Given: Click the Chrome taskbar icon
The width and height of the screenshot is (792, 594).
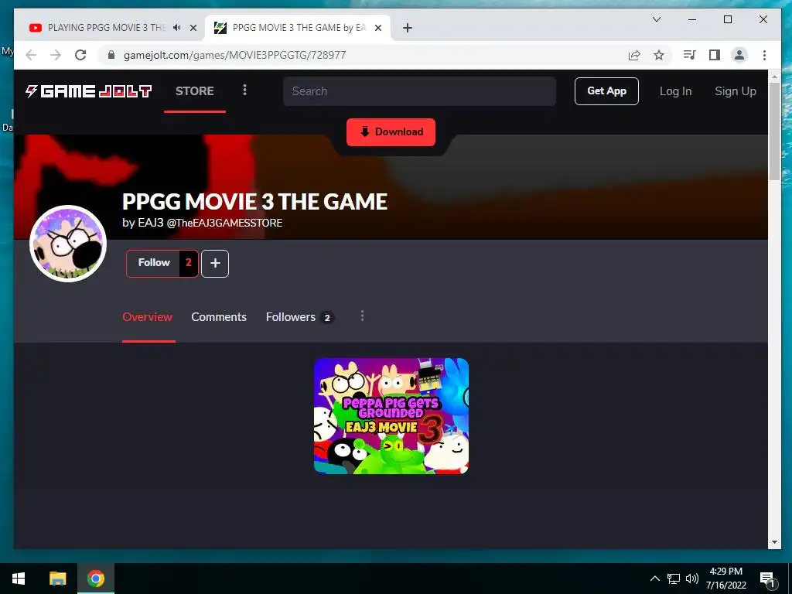Looking at the screenshot, I should tap(95, 579).
